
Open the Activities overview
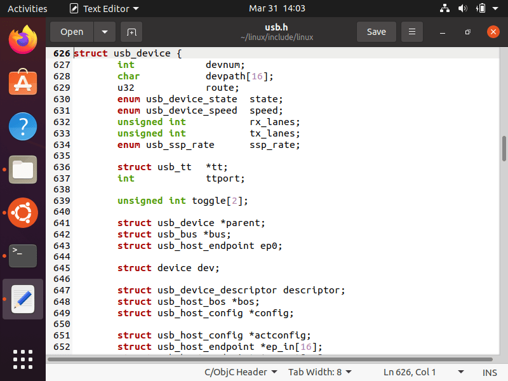click(27, 8)
